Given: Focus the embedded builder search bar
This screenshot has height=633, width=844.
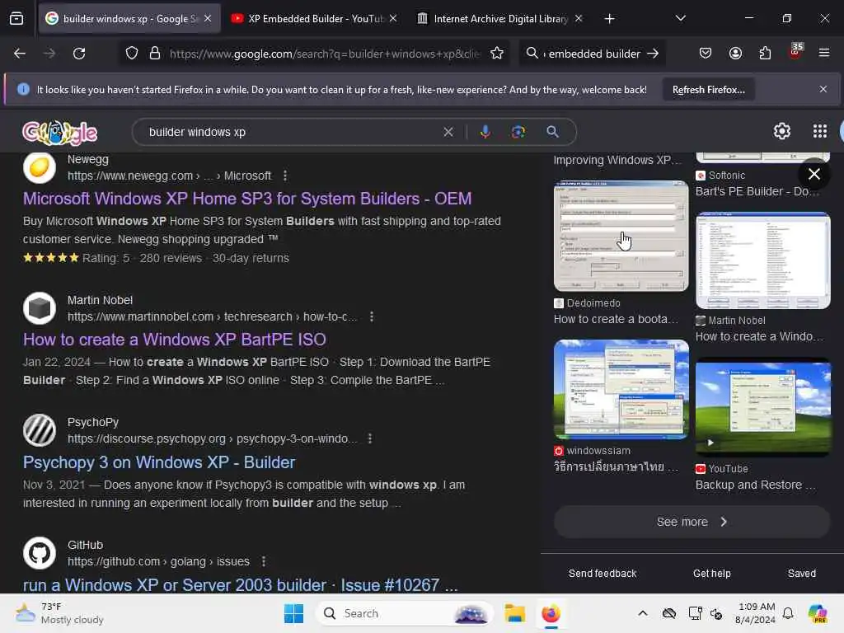Looking at the screenshot, I should [592, 54].
